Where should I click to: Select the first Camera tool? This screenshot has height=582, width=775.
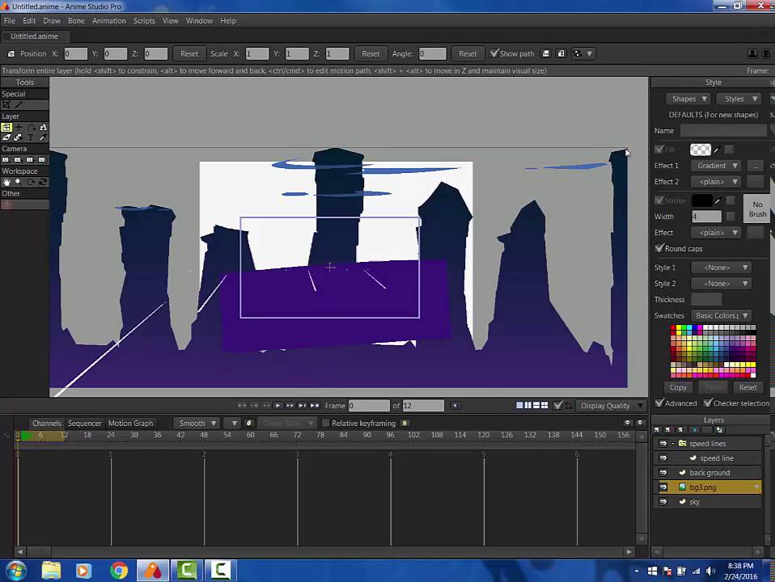(6, 159)
